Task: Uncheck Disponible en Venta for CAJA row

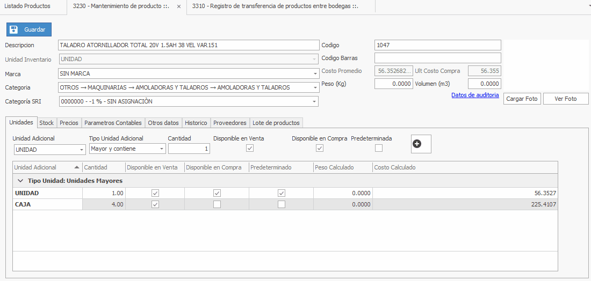Action: click(155, 204)
